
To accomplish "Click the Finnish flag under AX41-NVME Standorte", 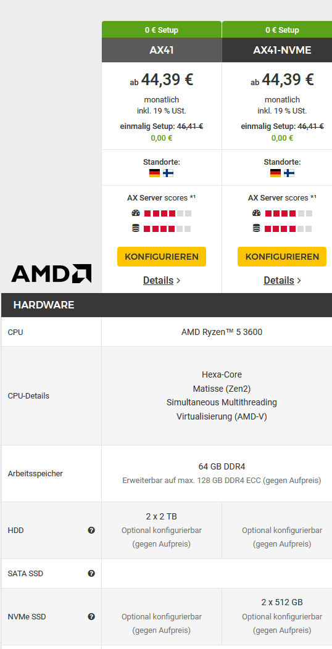I will point(289,173).
